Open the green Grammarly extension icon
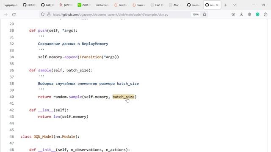 click(x=257, y=14)
